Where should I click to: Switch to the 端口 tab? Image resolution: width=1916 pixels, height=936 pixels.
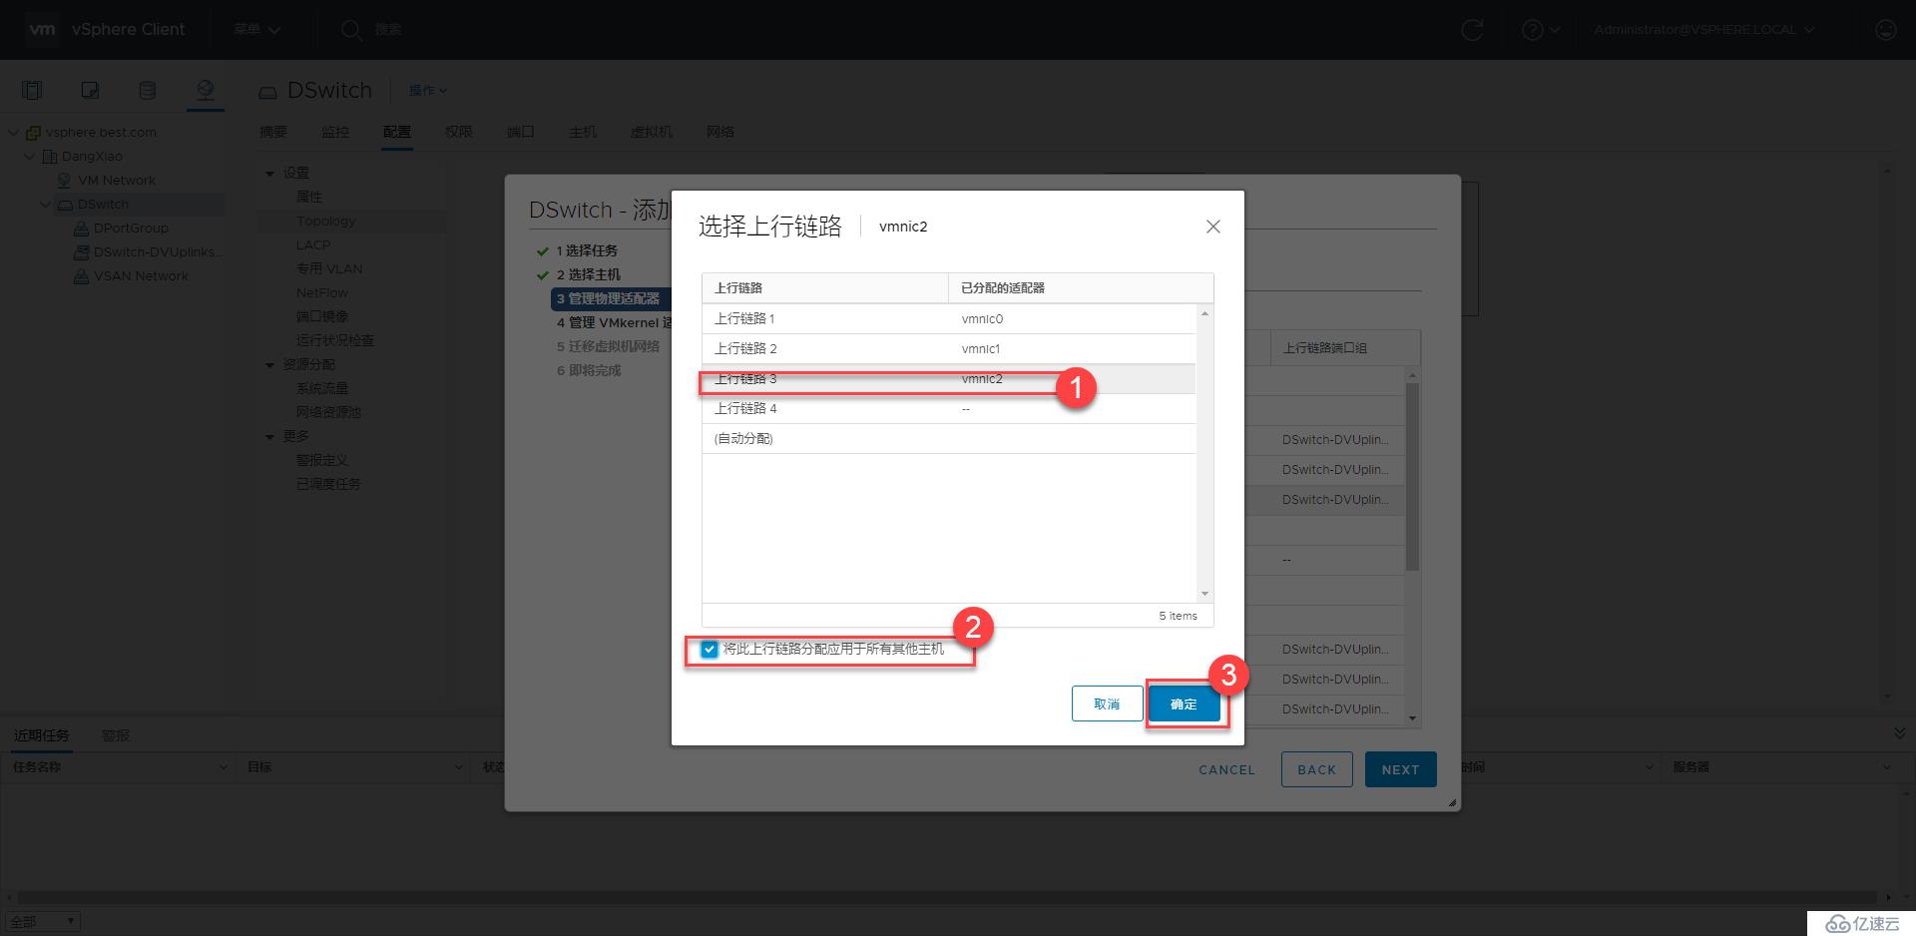(521, 132)
